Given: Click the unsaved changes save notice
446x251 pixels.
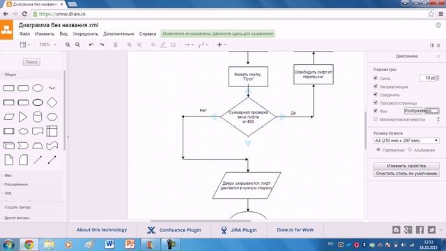Looking at the screenshot, I should pyautogui.click(x=218, y=33).
